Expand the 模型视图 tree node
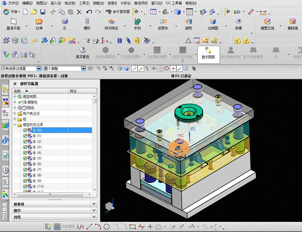The image size is (302, 232). [x=15, y=96]
